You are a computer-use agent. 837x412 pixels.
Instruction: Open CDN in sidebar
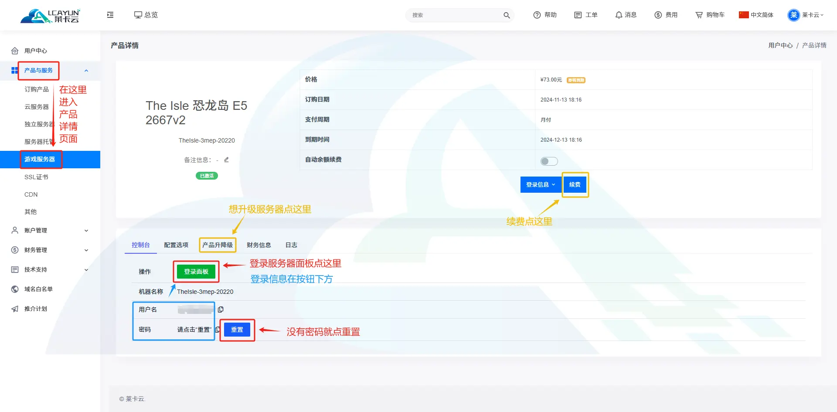(31, 194)
